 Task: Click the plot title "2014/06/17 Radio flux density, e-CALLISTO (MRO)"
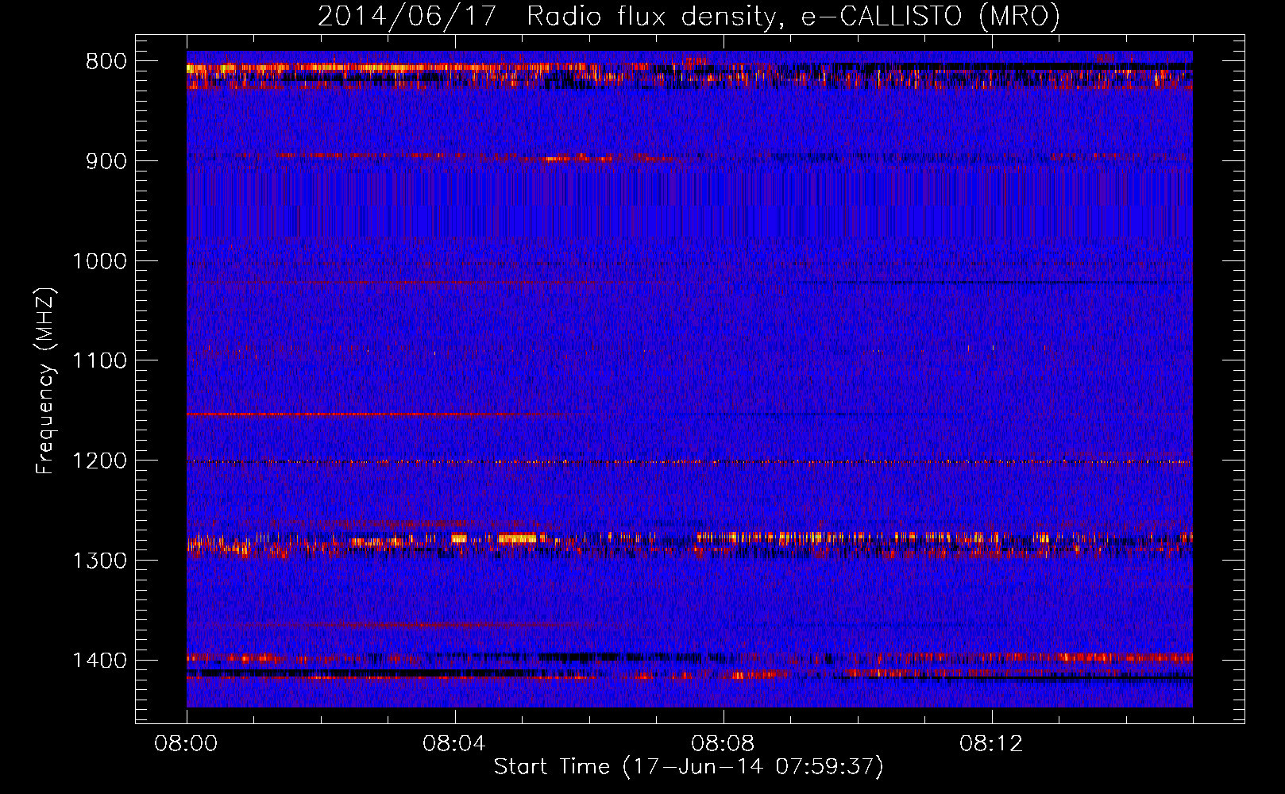click(689, 16)
